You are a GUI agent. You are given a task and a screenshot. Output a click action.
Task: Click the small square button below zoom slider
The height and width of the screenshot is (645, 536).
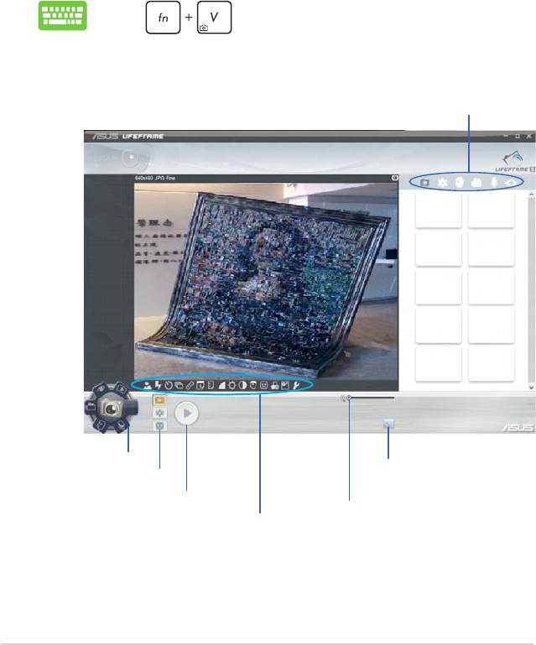click(388, 424)
